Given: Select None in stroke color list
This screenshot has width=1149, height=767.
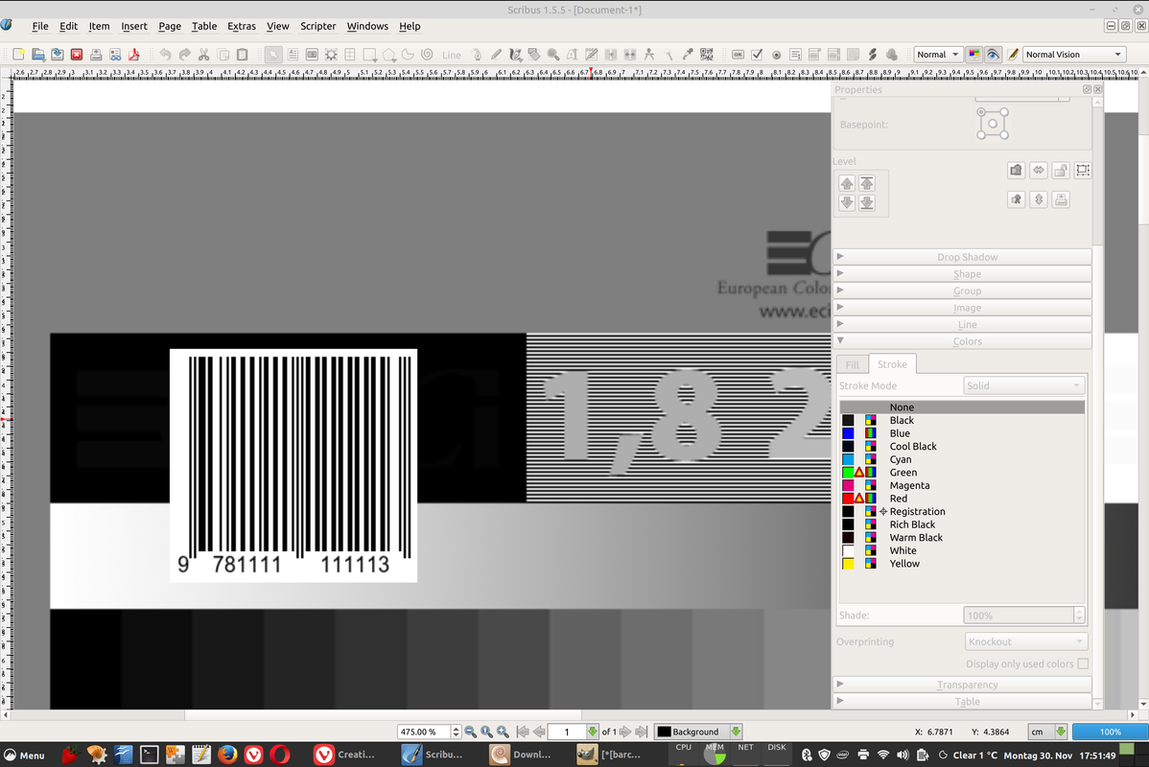Looking at the screenshot, I should pyautogui.click(x=961, y=407).
